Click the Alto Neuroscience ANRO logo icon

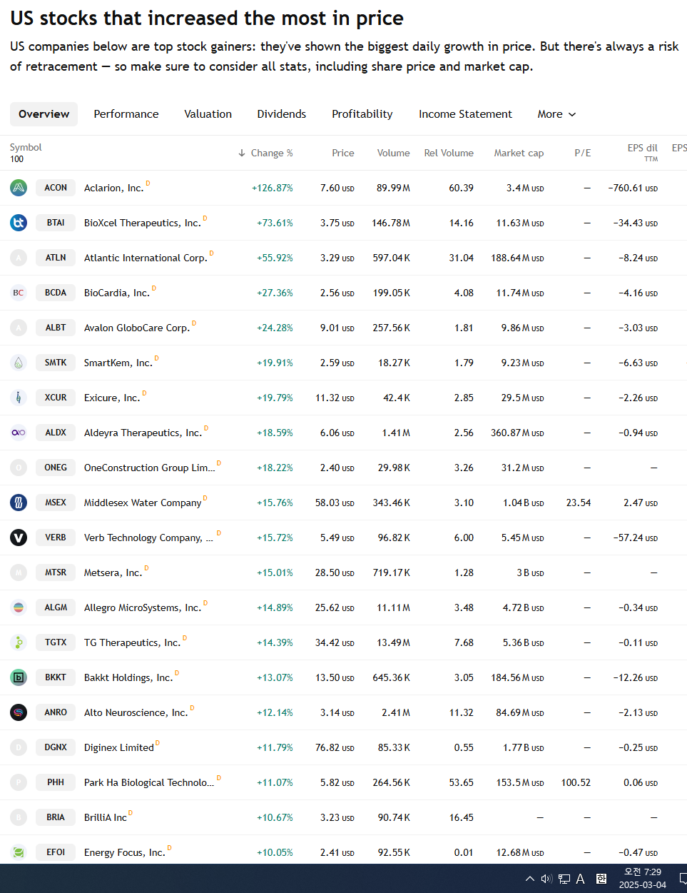19,712
